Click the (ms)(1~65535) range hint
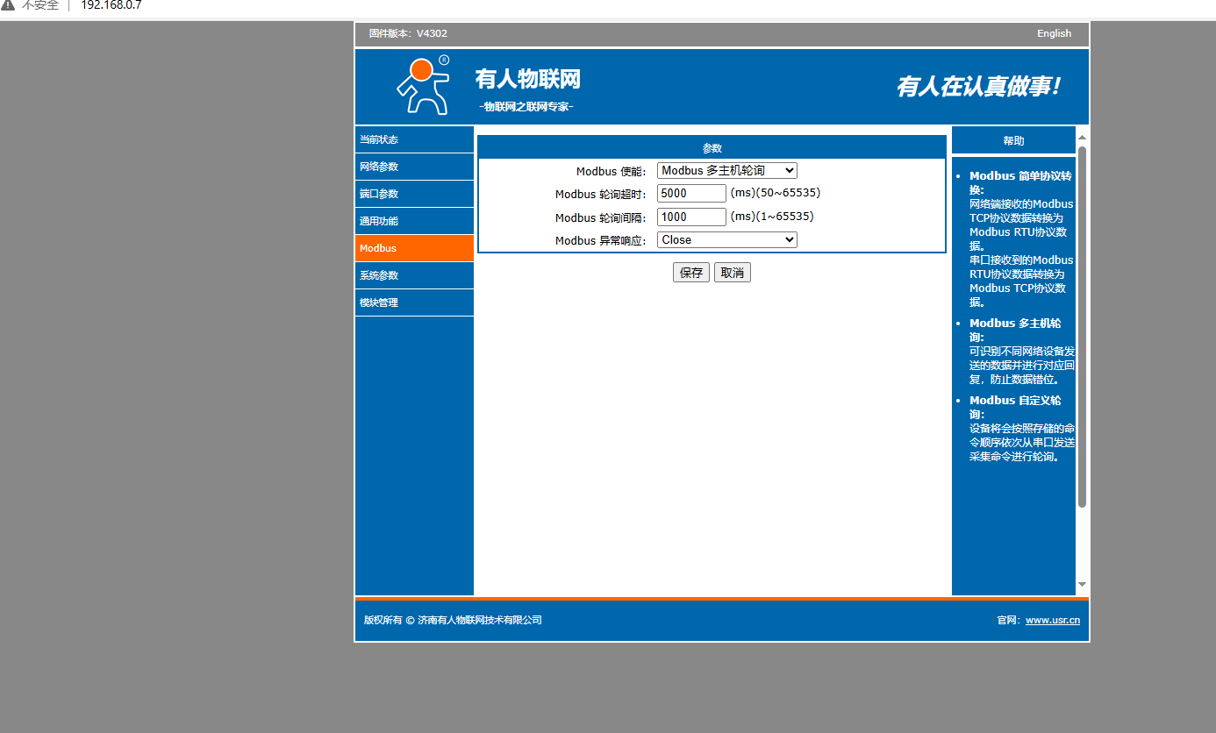This screenshot has height=733, width=1216. point(772,217)
